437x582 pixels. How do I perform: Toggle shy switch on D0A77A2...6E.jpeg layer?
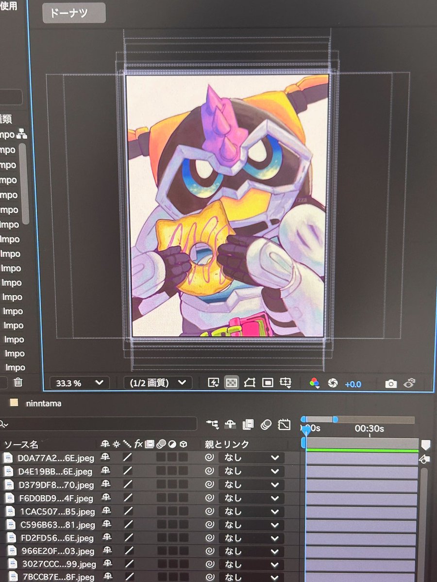(x=105, y=457)
